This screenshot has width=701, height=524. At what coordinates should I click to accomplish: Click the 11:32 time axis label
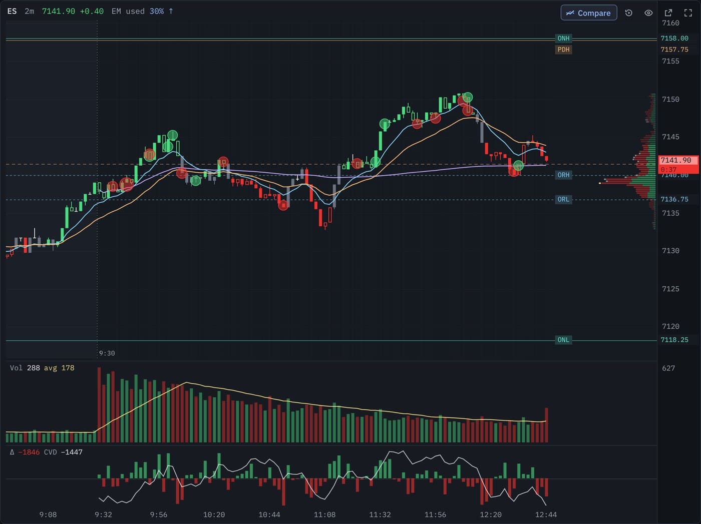[x=380, y=514]
